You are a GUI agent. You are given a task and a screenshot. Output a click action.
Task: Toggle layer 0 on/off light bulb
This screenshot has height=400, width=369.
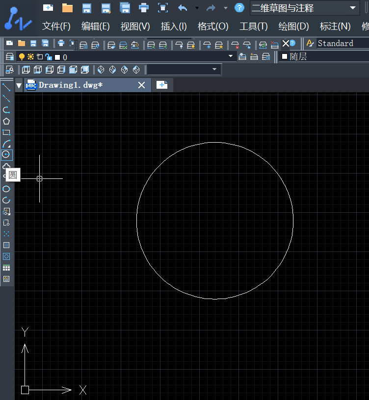click(22, 57)
